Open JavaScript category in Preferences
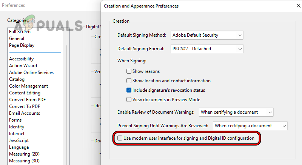This screenshot has height=165, width=302. 18,140
